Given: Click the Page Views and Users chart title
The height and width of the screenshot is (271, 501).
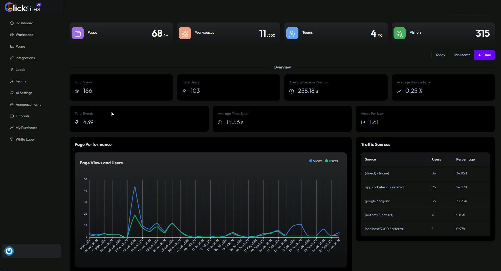Looking at the screenshot, I should pos(101,163).
